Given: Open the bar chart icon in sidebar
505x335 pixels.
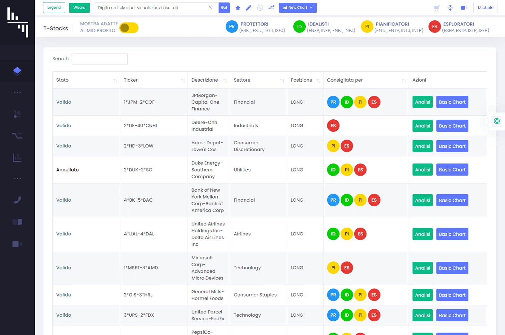Looking at the screenshot, I should [x=17, y=158].
